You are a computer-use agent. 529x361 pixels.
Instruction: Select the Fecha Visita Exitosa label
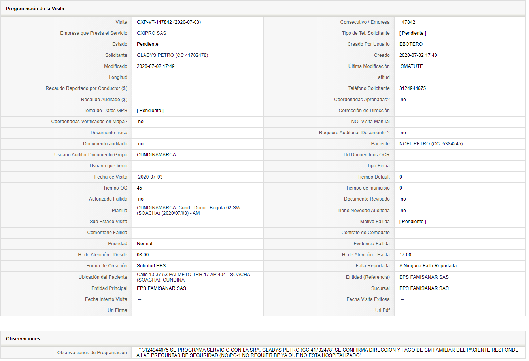pyautogui.click(x=368, y=299)
